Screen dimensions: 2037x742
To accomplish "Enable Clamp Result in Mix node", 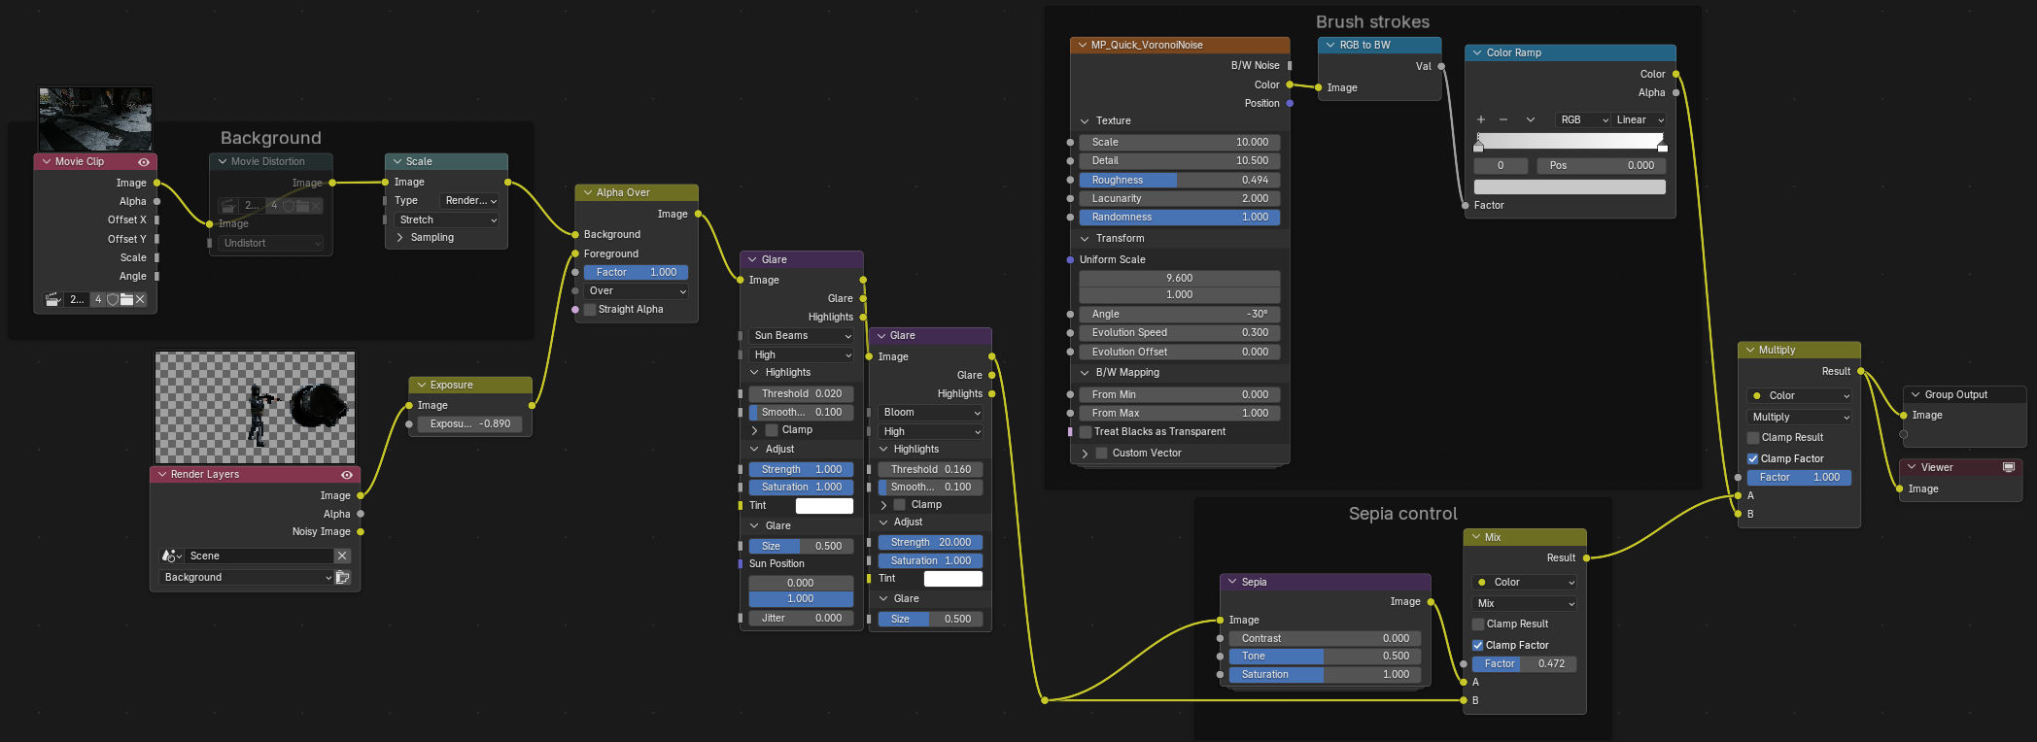I will click(1478, 624).
